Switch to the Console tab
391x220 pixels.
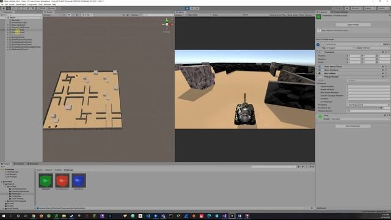[x=19, y=164]
